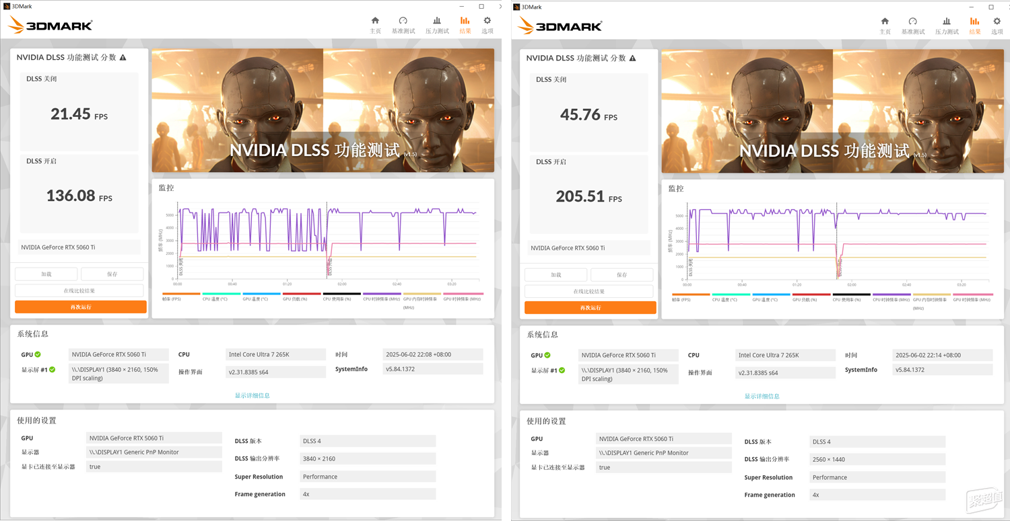Click orange 再次运行 button in left window
Viewport: 1010px width, 521px height.
[80, 307]
